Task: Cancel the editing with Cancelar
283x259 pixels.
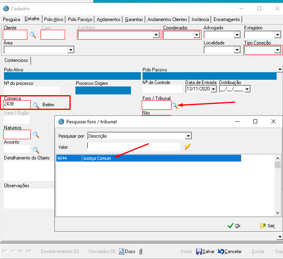Action: tap(229, 251)
